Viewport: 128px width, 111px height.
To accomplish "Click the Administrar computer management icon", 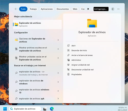I will [x=68, y=60].
